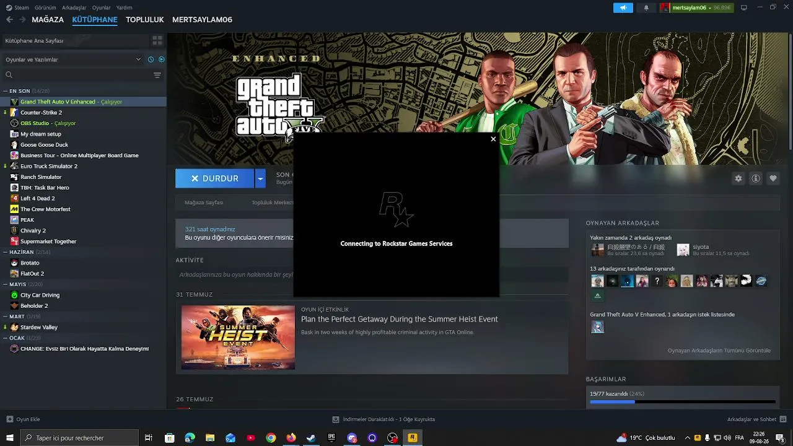Click siyota friend avatar
The height and width of the screenshot is (446, 793).
click(x=683, y=250)
